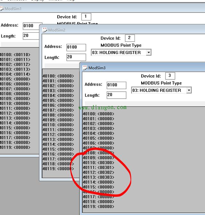The height and width of the screenshot is (215, 205).
Task: Expand ModSim2 HOLDING REGISTER combo box
Action: [x=148, y=53]
